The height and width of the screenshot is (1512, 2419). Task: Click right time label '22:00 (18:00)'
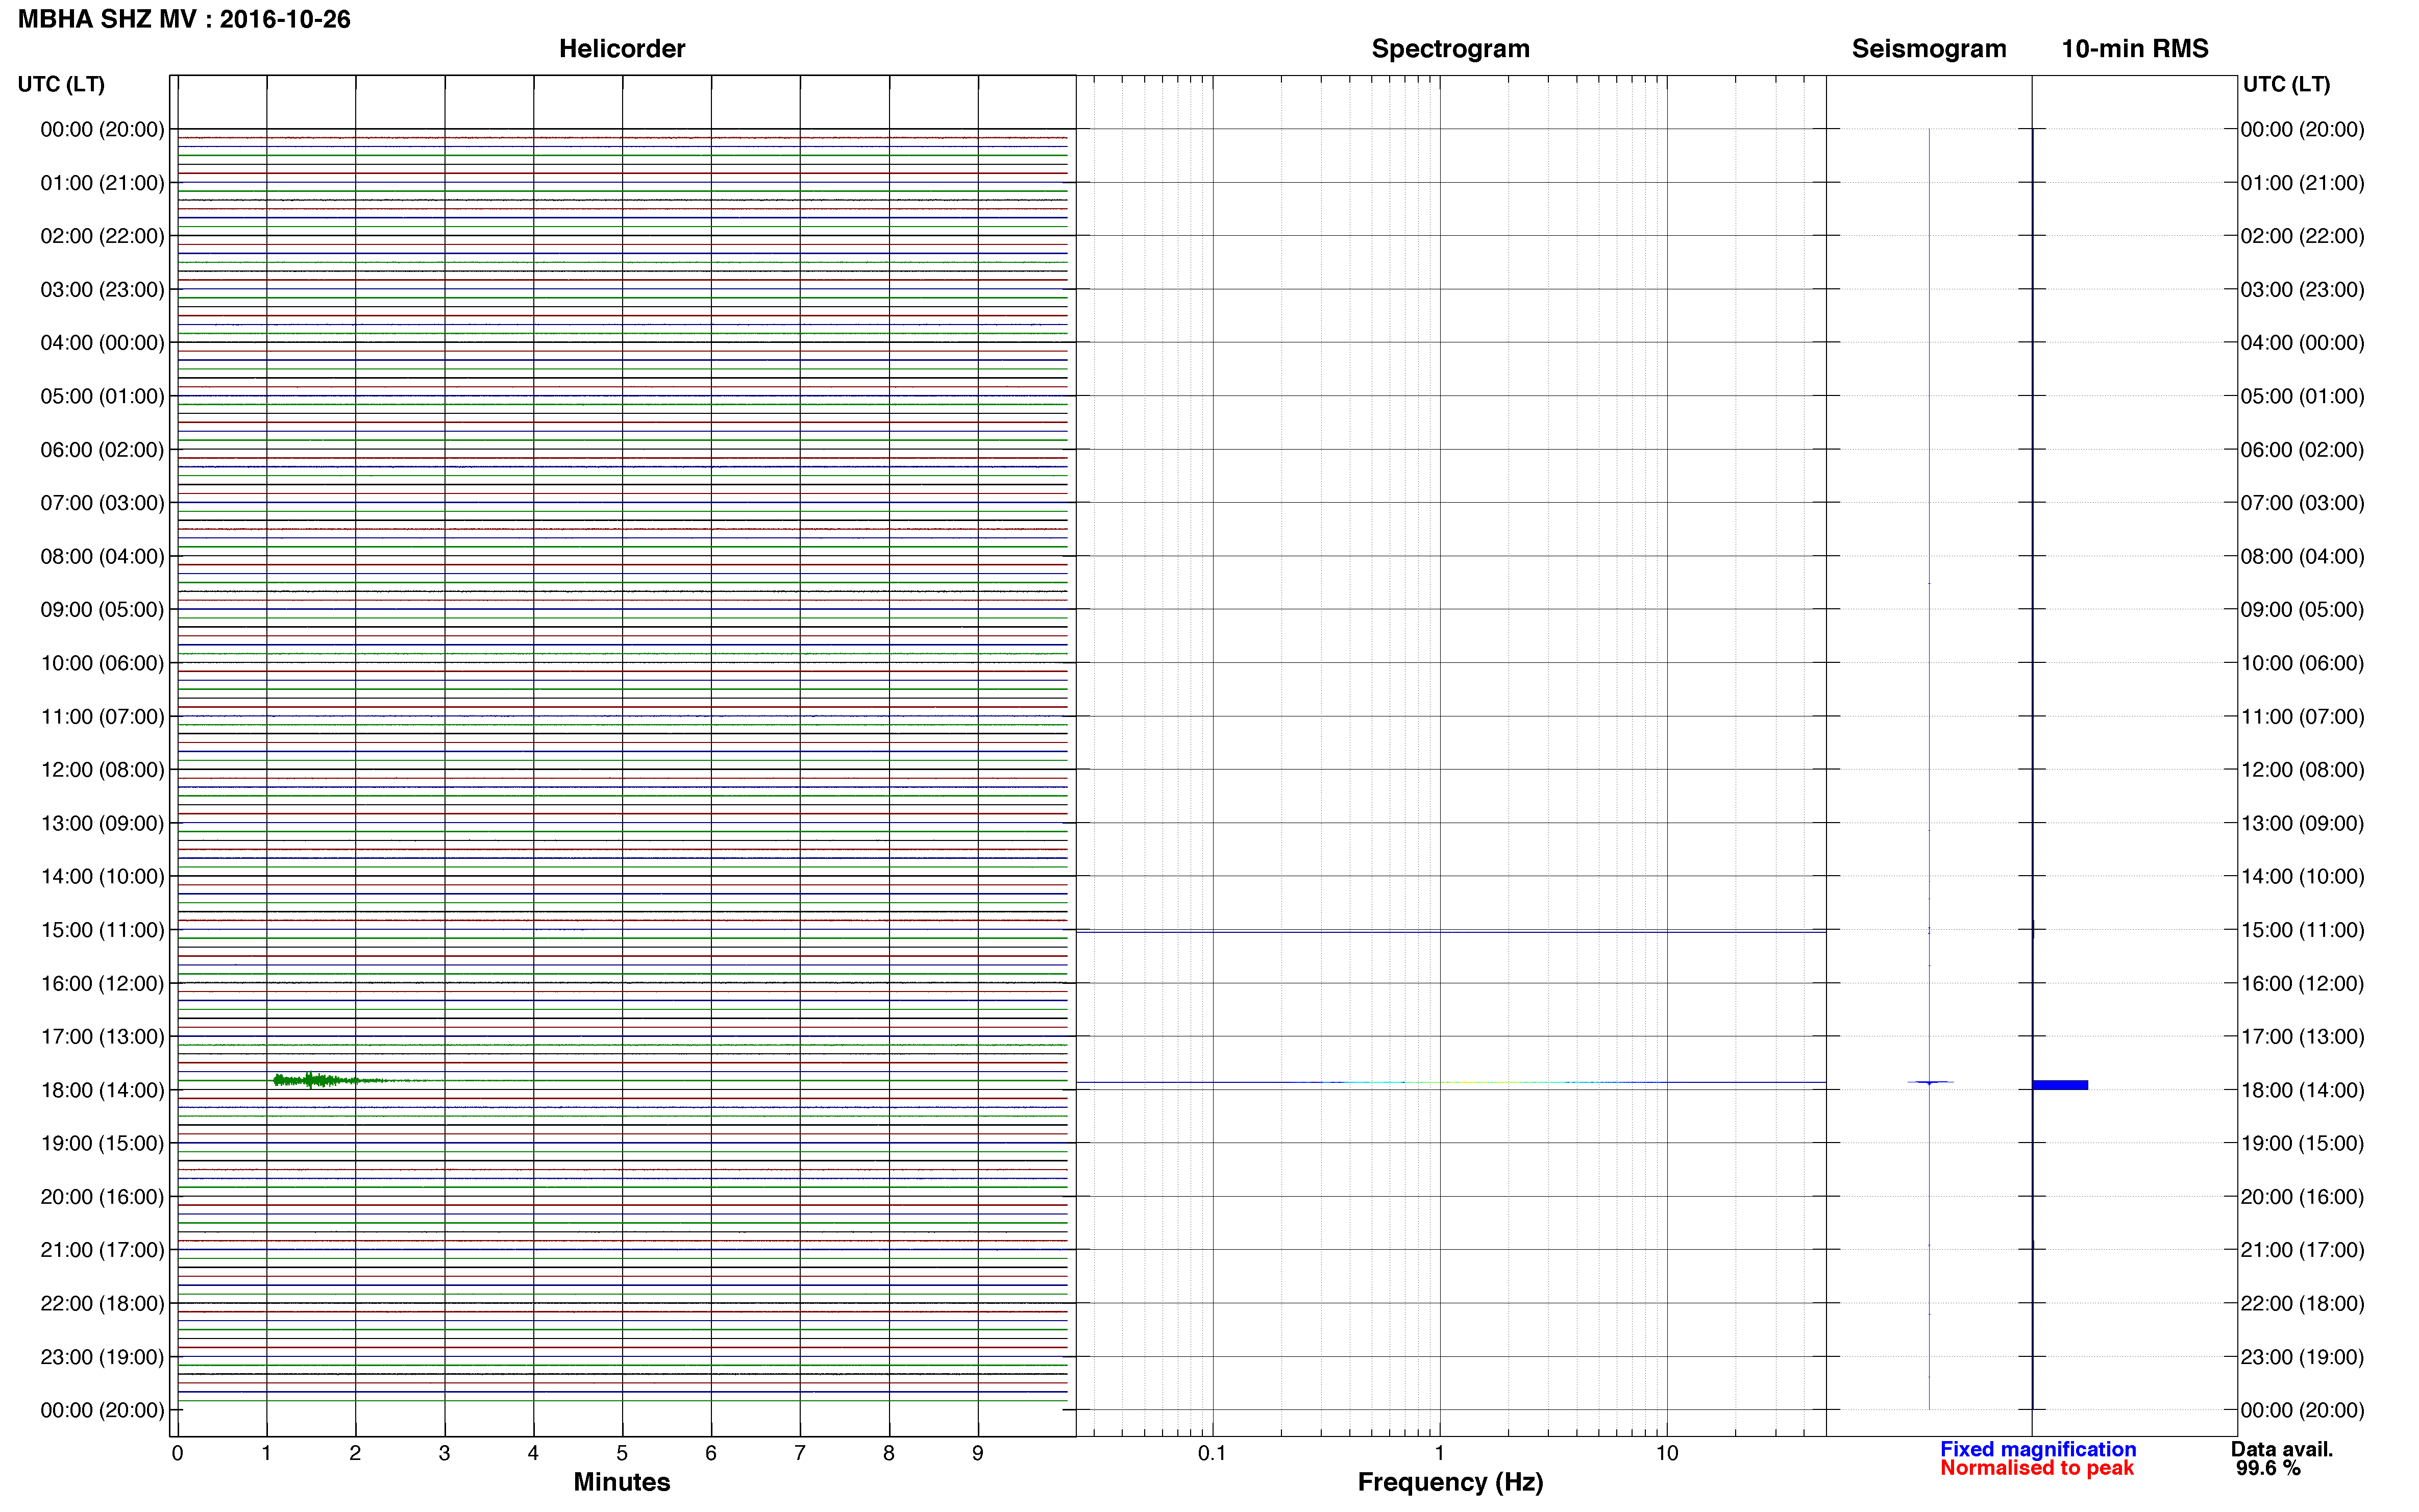tap(2302, 1304)
